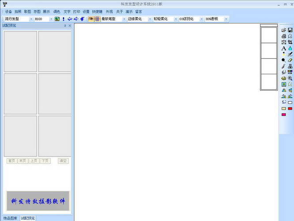Open the 设置 menu
The image size is (294, 221).
86,11
